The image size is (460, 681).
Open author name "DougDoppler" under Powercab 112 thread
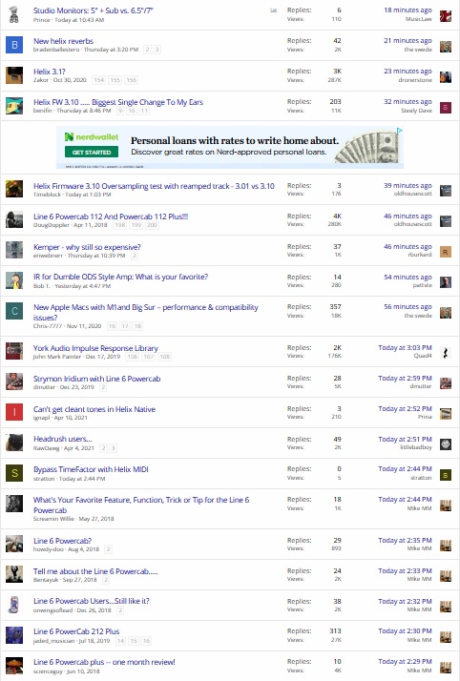[52, 225]
